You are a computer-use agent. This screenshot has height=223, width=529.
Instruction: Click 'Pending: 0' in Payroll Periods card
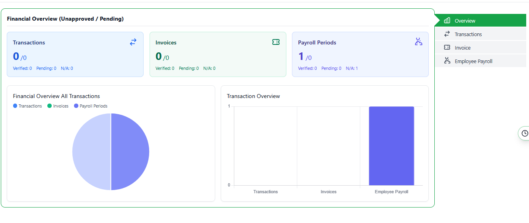tap(331, 68)
